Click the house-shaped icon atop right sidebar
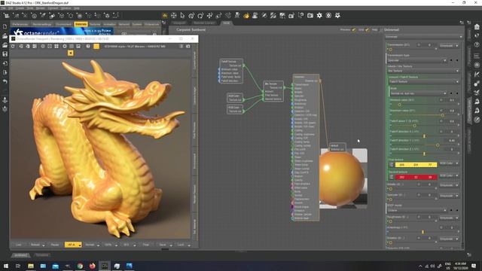 (x=477, y=27)
